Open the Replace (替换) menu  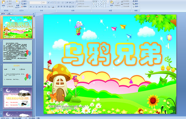[x=136, y=4]
